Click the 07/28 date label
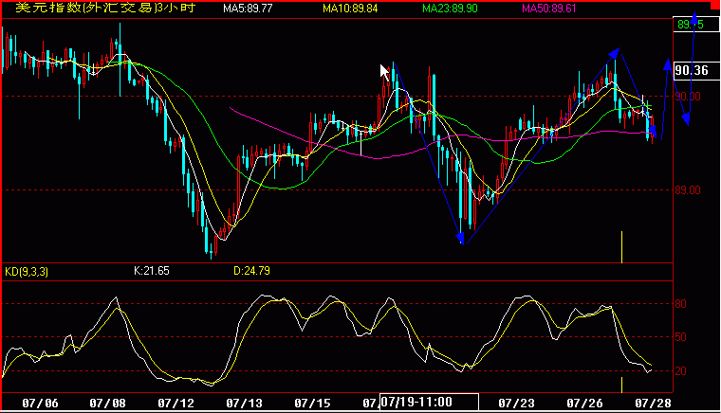721x413 pixels. coord(653,404)
